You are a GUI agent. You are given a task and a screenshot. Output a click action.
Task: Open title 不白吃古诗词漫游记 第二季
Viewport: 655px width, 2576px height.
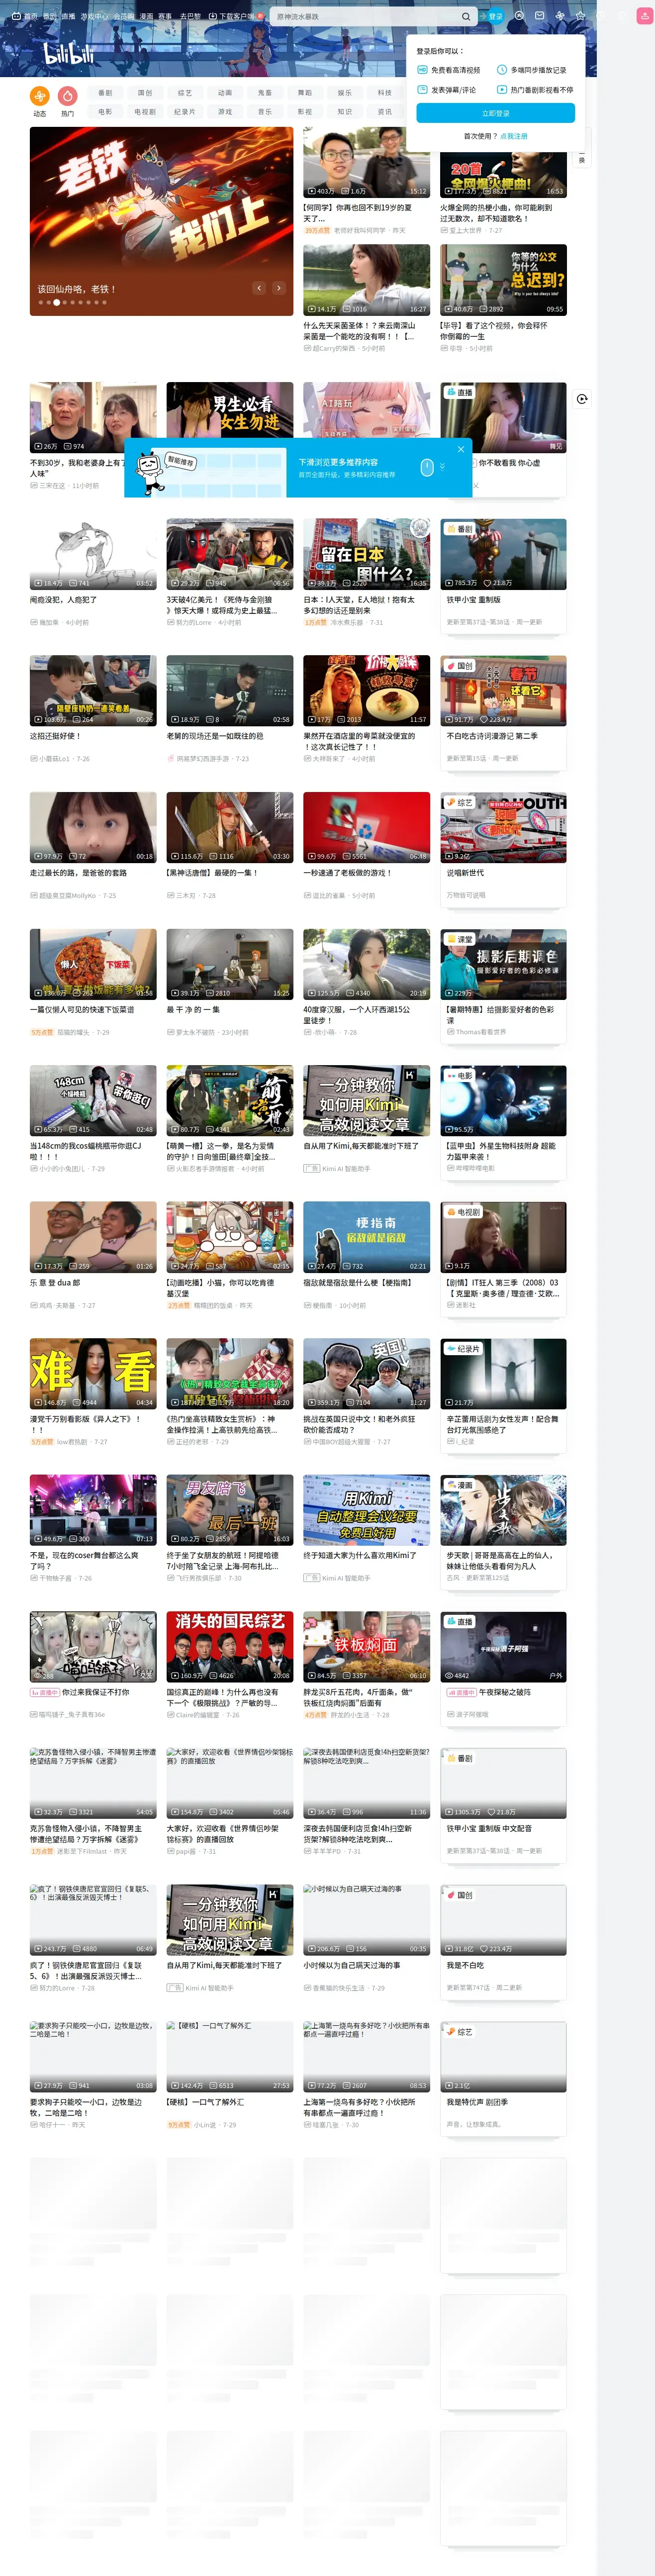pos(492,736)
